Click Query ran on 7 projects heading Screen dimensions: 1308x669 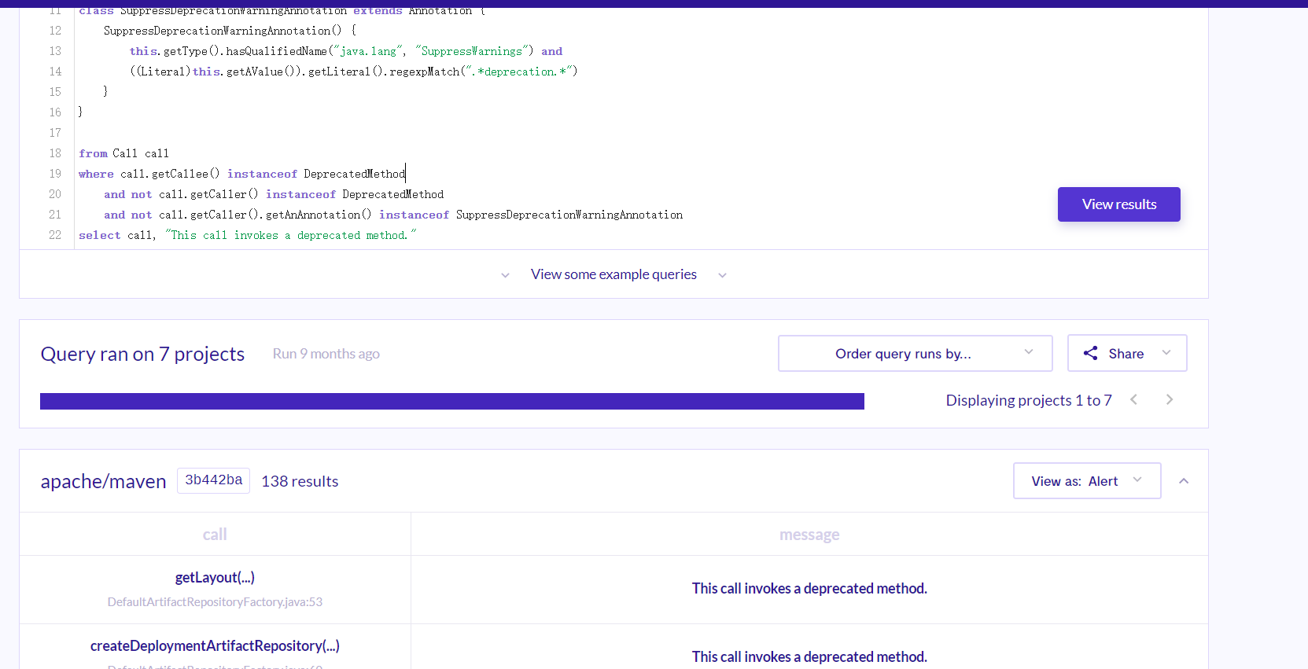pyautogui.click(x=142, y=354)
